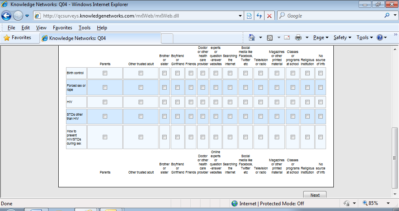Screen dimensions: 399x211
Task: Click the browser Back arrow button
Action: tap(7, 16)
